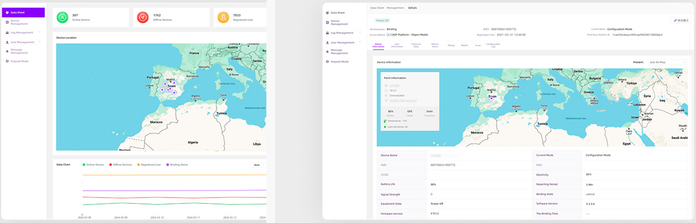Click the 387 online device count
The width and height of the screenshot is (696, 223).
click(x=75, y=15)
